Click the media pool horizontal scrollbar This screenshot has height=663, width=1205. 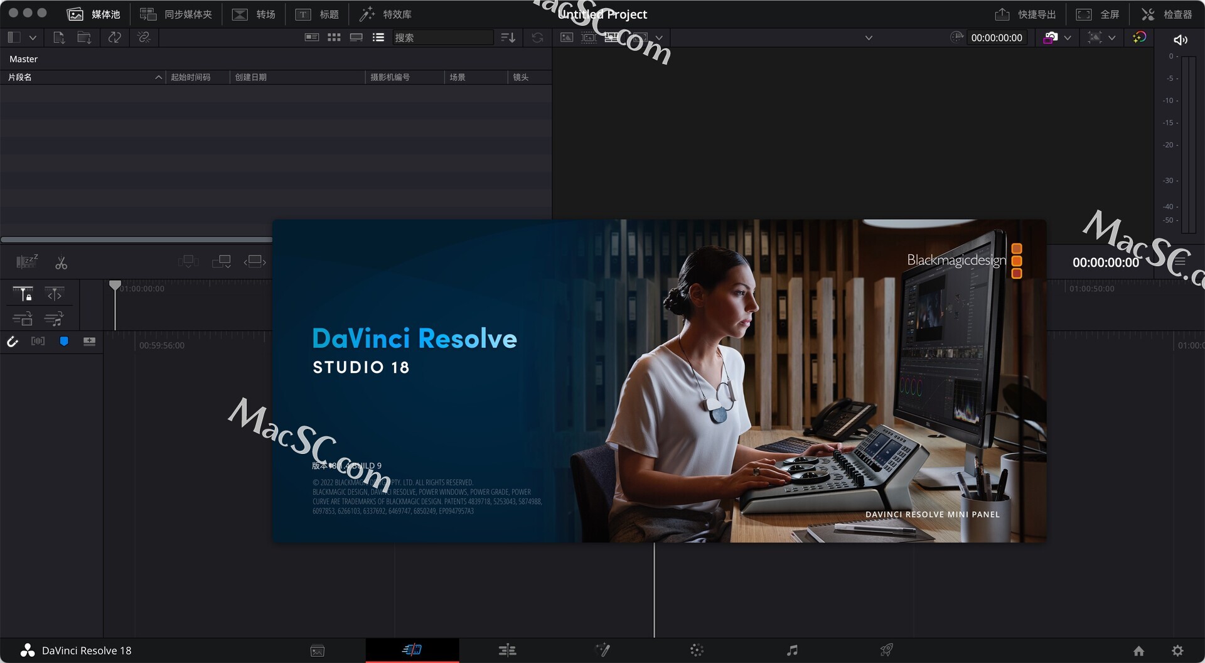pyautogui.click(x=137, y=239)
